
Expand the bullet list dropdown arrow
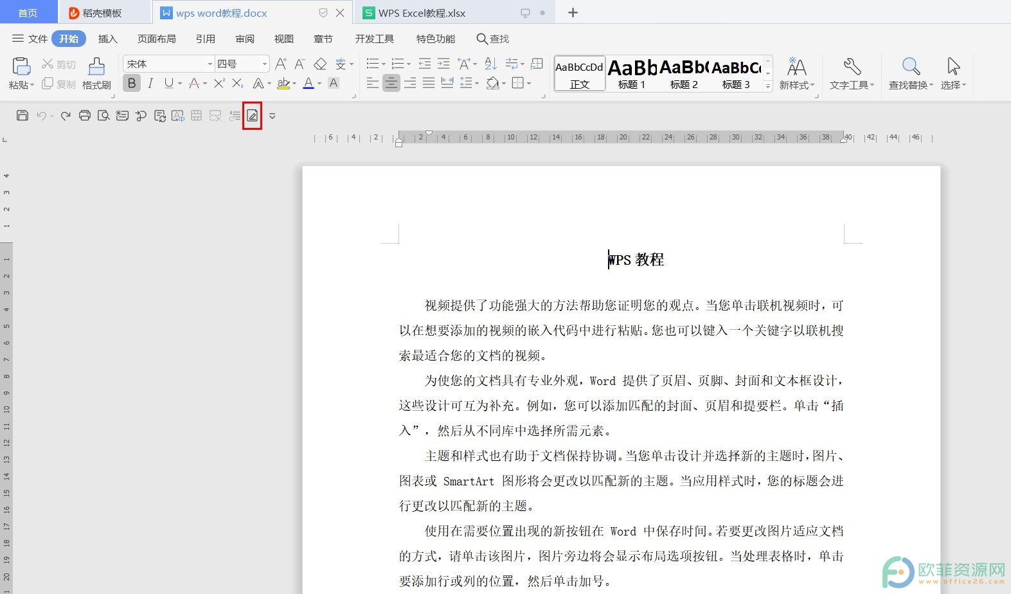click(384, 64)
